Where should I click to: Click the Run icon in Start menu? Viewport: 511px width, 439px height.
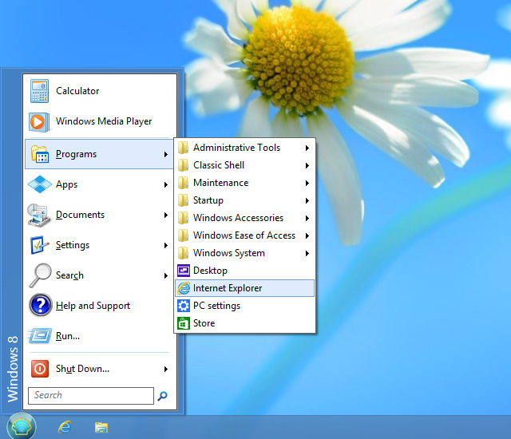point(40,336)
